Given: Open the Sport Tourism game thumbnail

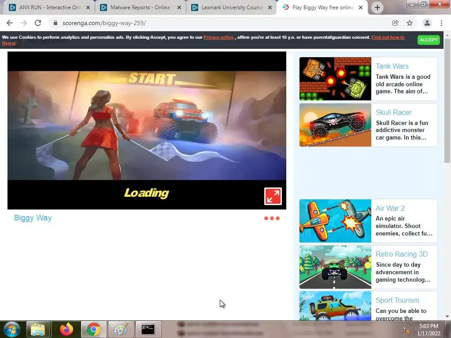Looking at the screenshot, I should 335,306.
